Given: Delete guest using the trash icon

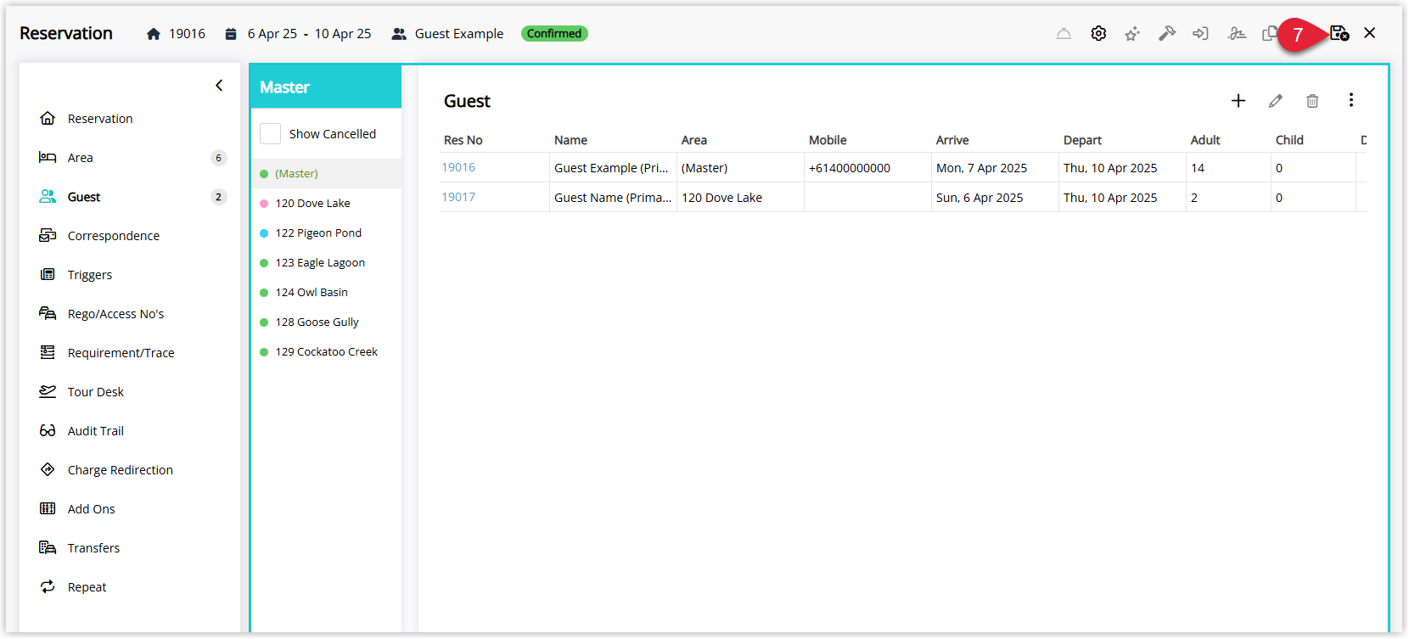Looking at the screenshot, I should tap(1312, 101).
